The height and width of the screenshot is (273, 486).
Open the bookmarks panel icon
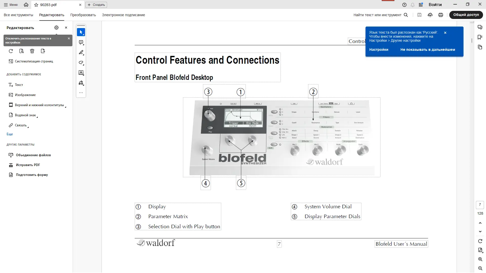[x=480, y=37]
